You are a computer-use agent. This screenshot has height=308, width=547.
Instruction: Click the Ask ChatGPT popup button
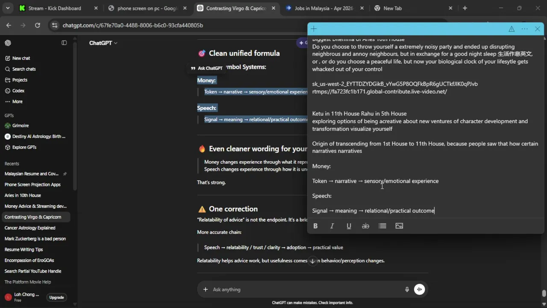pyautogui.click(x=206, y=68)
